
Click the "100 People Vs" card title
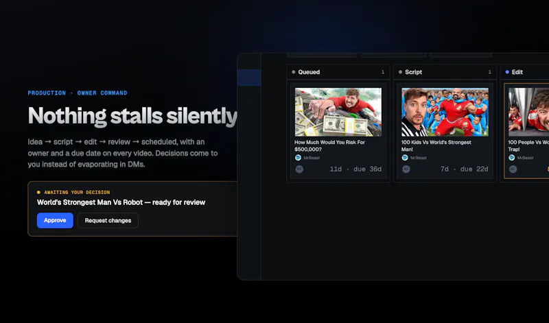pos(528,145)
